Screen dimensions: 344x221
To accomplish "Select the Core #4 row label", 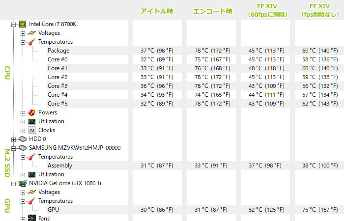I will pos(57,95).
